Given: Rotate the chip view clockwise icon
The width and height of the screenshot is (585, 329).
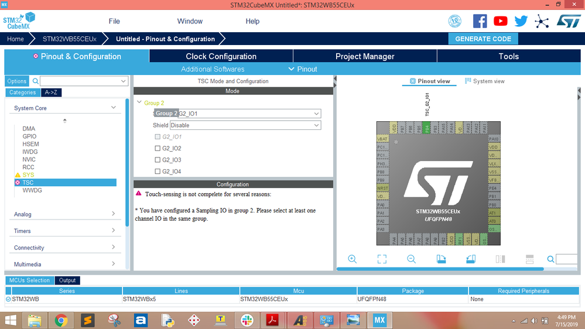Looking at the screenshot, I should coord(441,259).
